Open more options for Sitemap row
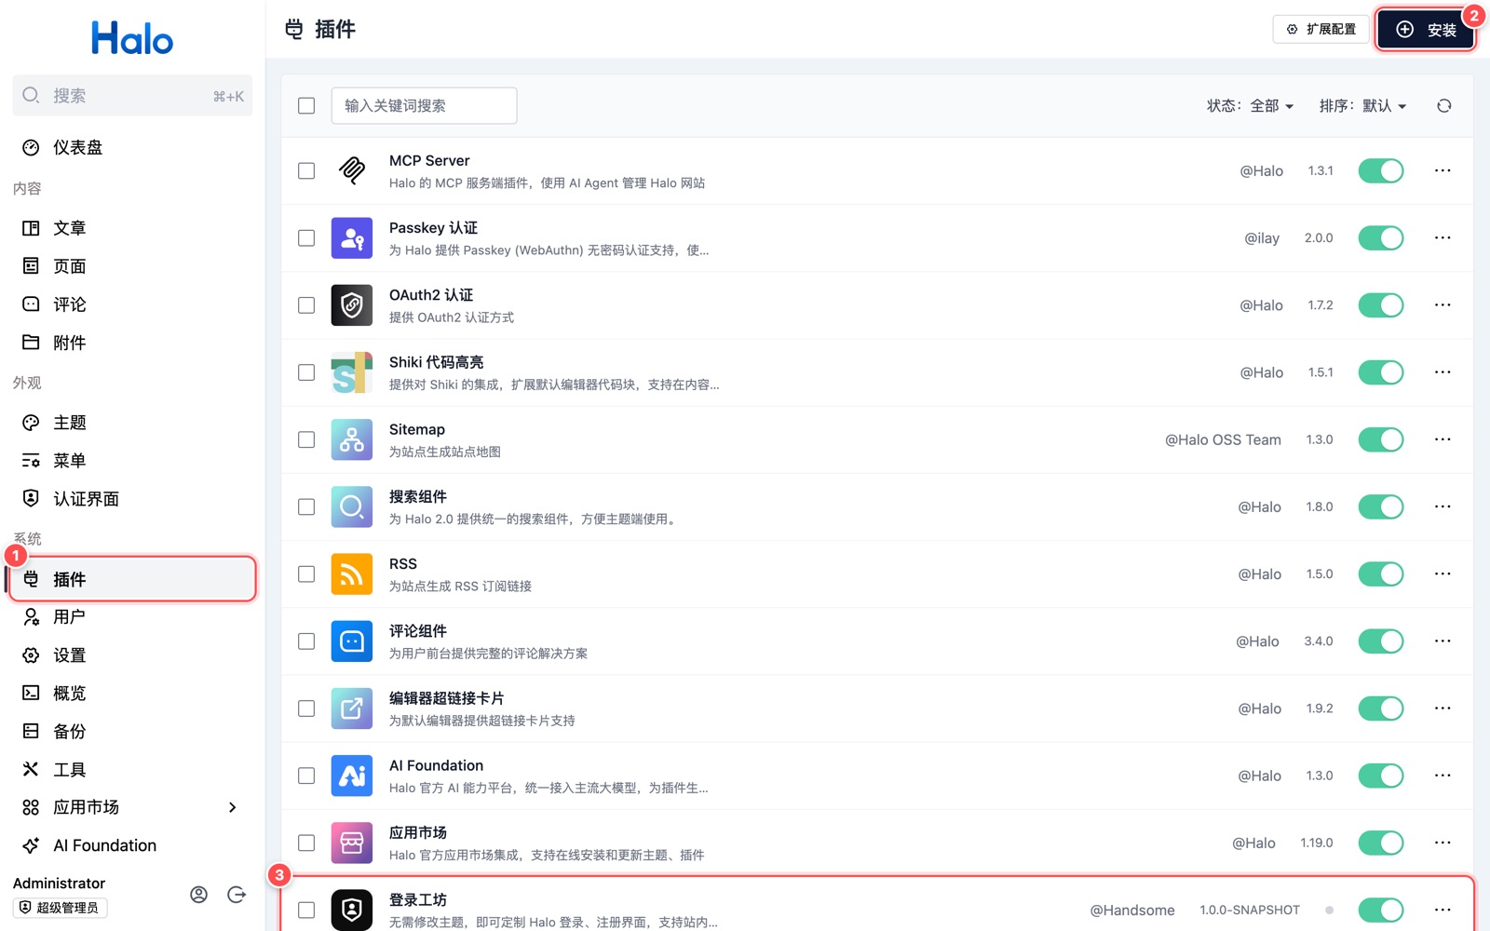Screen dimensions: 1490x931 coord(1443,439)
